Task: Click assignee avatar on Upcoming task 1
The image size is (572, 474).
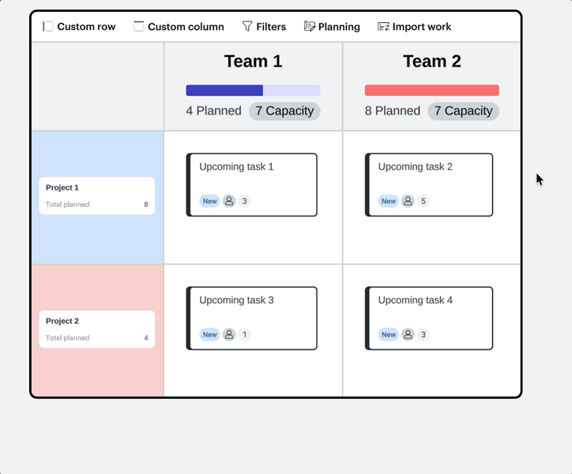Action: coord(229,201)
